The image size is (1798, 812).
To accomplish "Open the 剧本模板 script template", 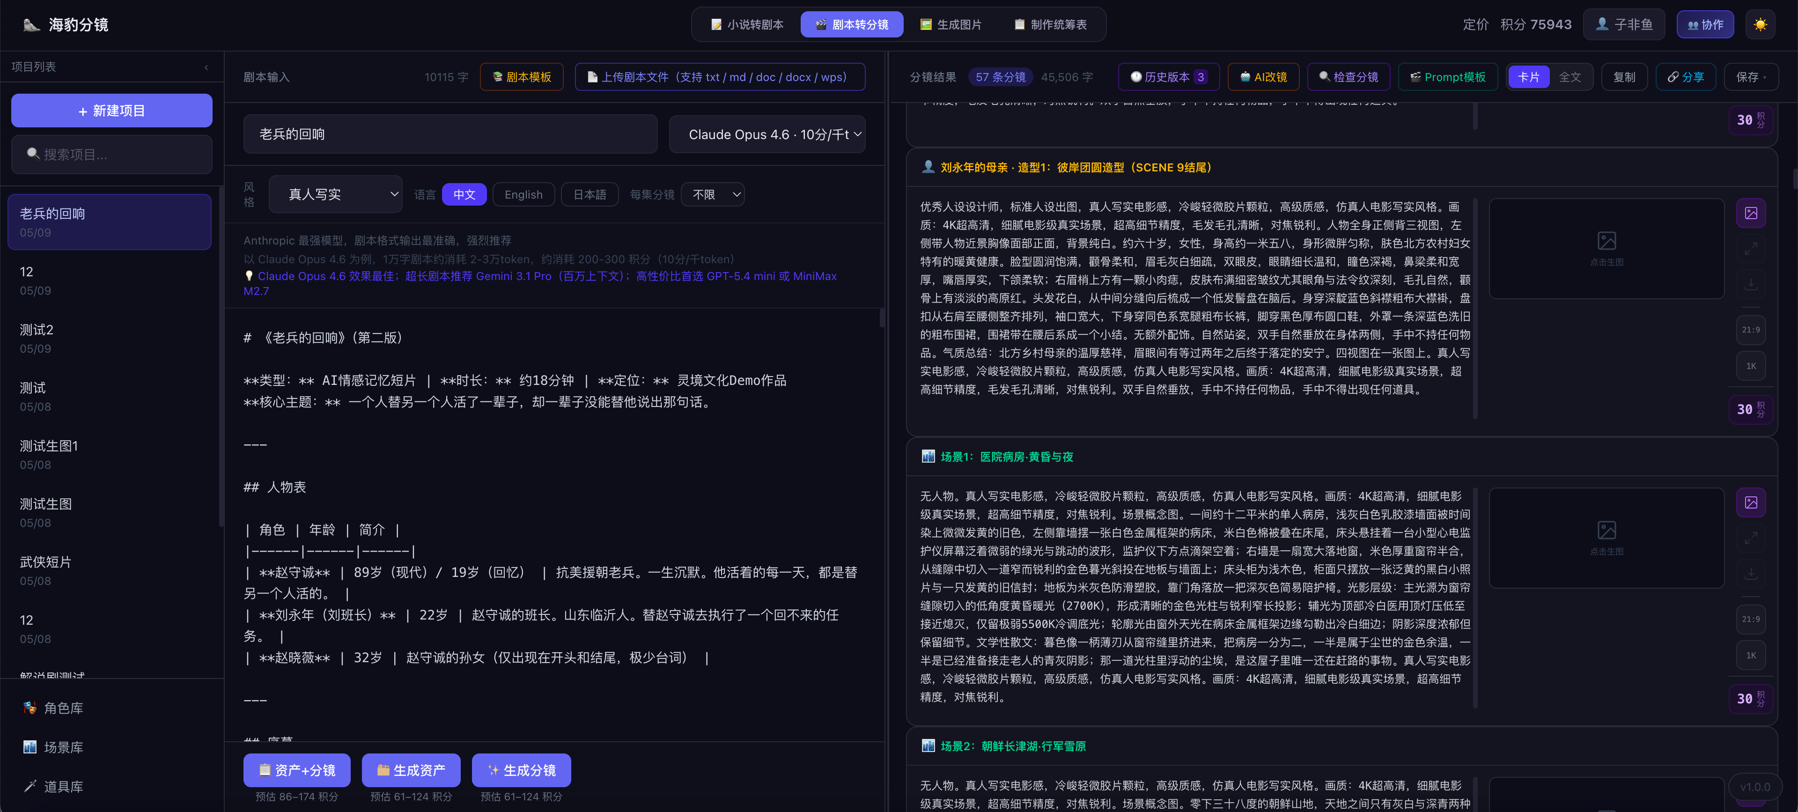I will coord(522,77).
